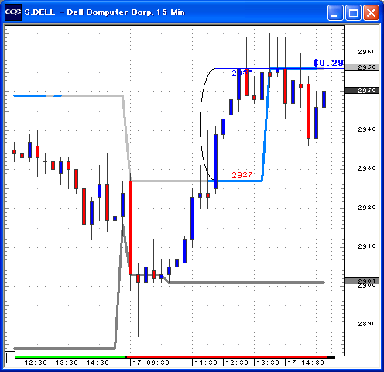
Task: Select the red 2927 price label
Action: (x=242, y=175)
